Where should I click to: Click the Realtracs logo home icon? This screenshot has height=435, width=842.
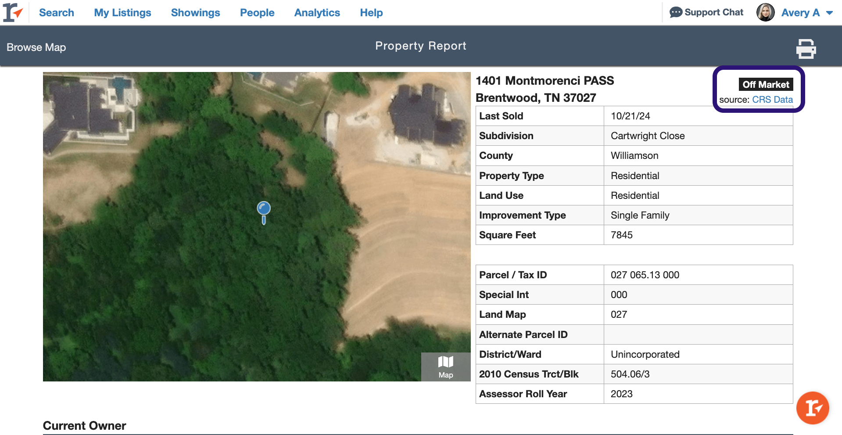pos(12,12)
